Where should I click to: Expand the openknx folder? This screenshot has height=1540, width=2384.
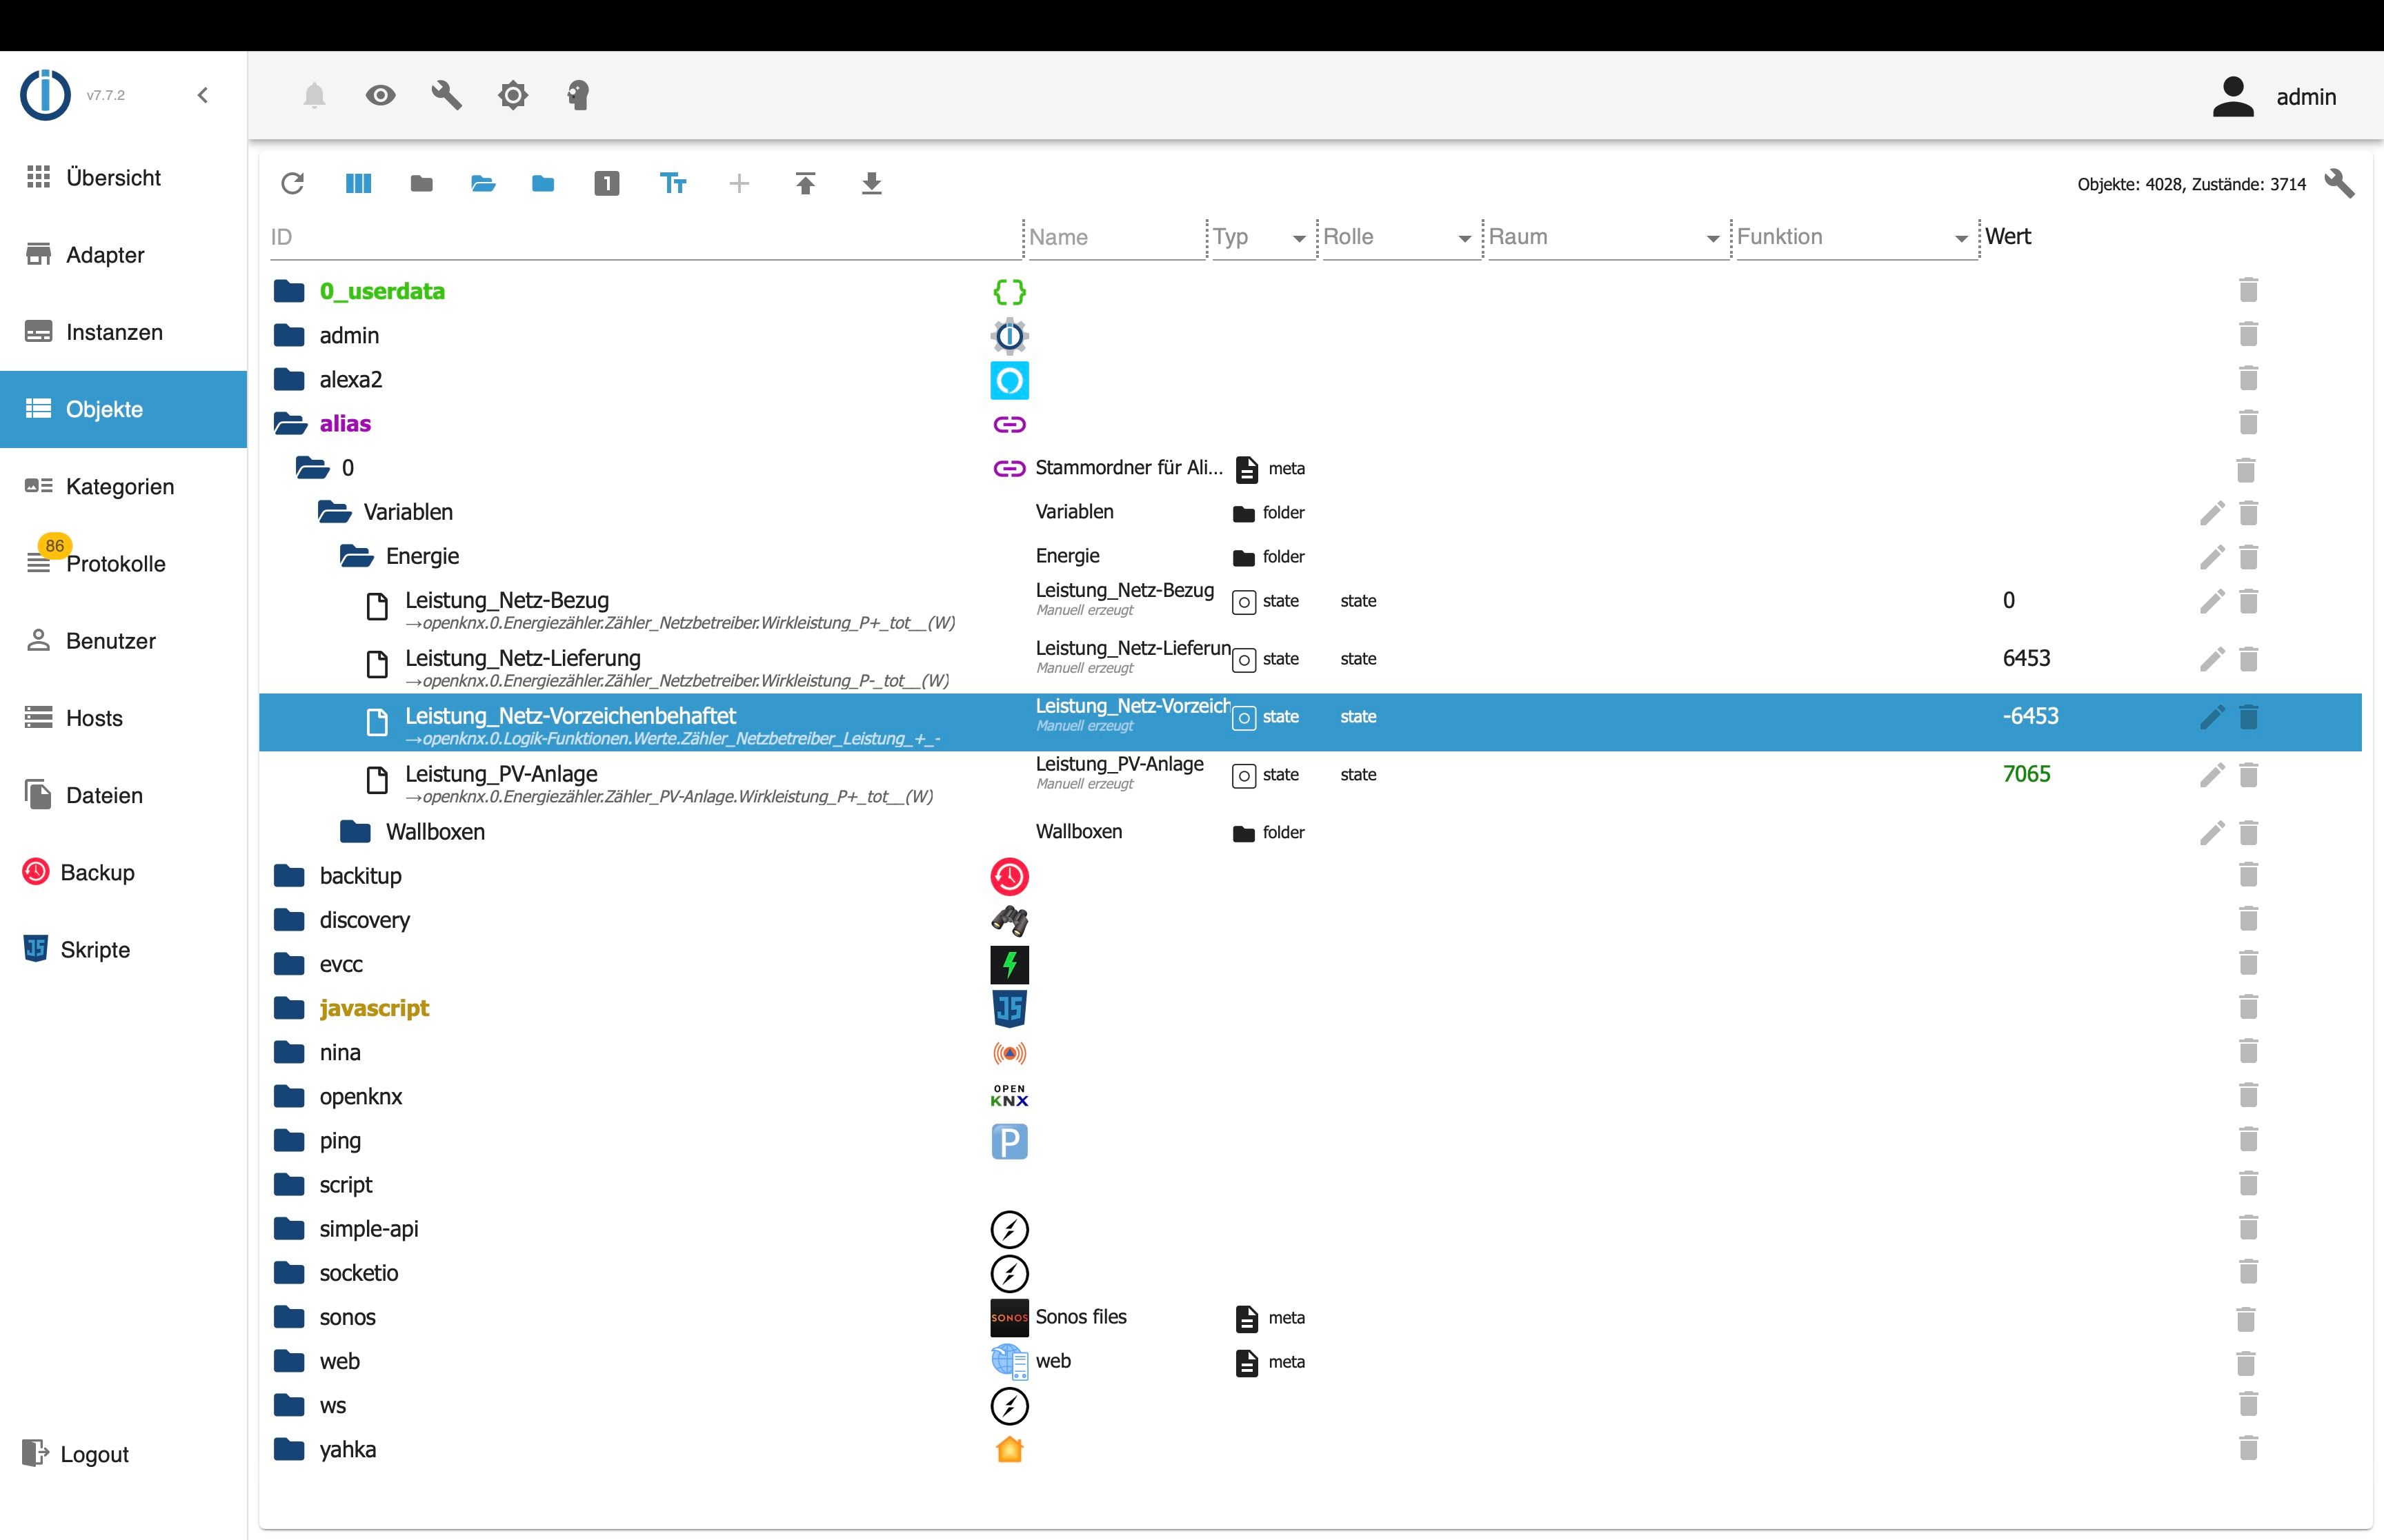(x=290, y=1097)
